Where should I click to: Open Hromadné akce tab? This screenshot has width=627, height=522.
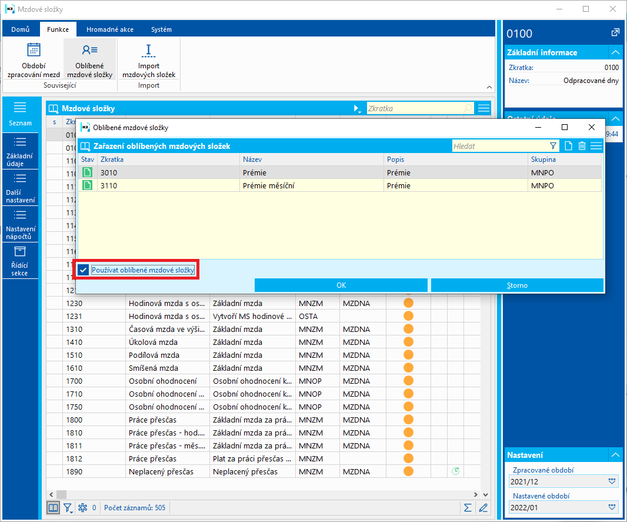tap(110, 29)
